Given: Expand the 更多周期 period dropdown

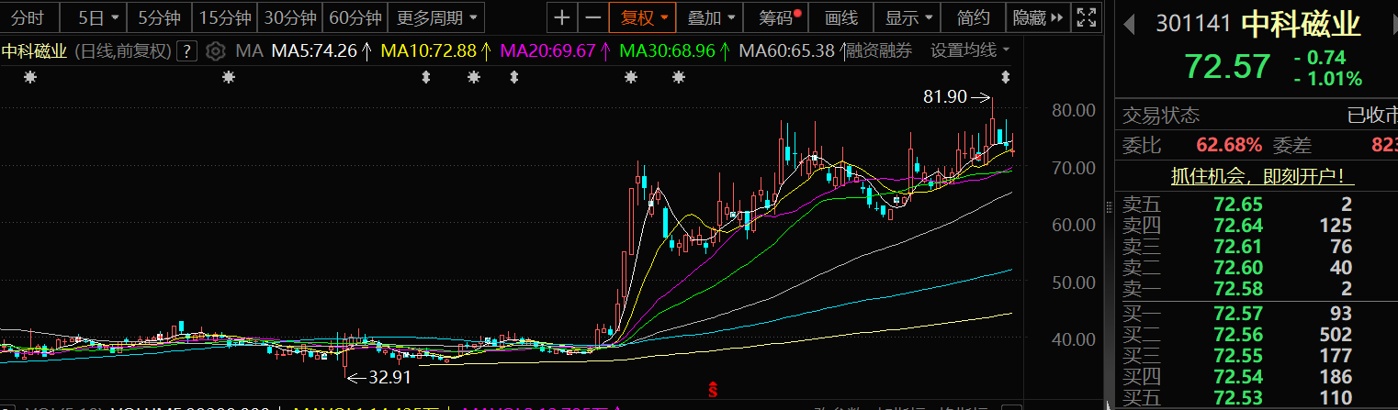Looking at the screenshot, I should coord(436,17).
